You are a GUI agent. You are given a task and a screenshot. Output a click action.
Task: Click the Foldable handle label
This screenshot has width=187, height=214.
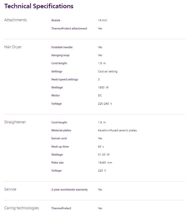coord(62,47)
